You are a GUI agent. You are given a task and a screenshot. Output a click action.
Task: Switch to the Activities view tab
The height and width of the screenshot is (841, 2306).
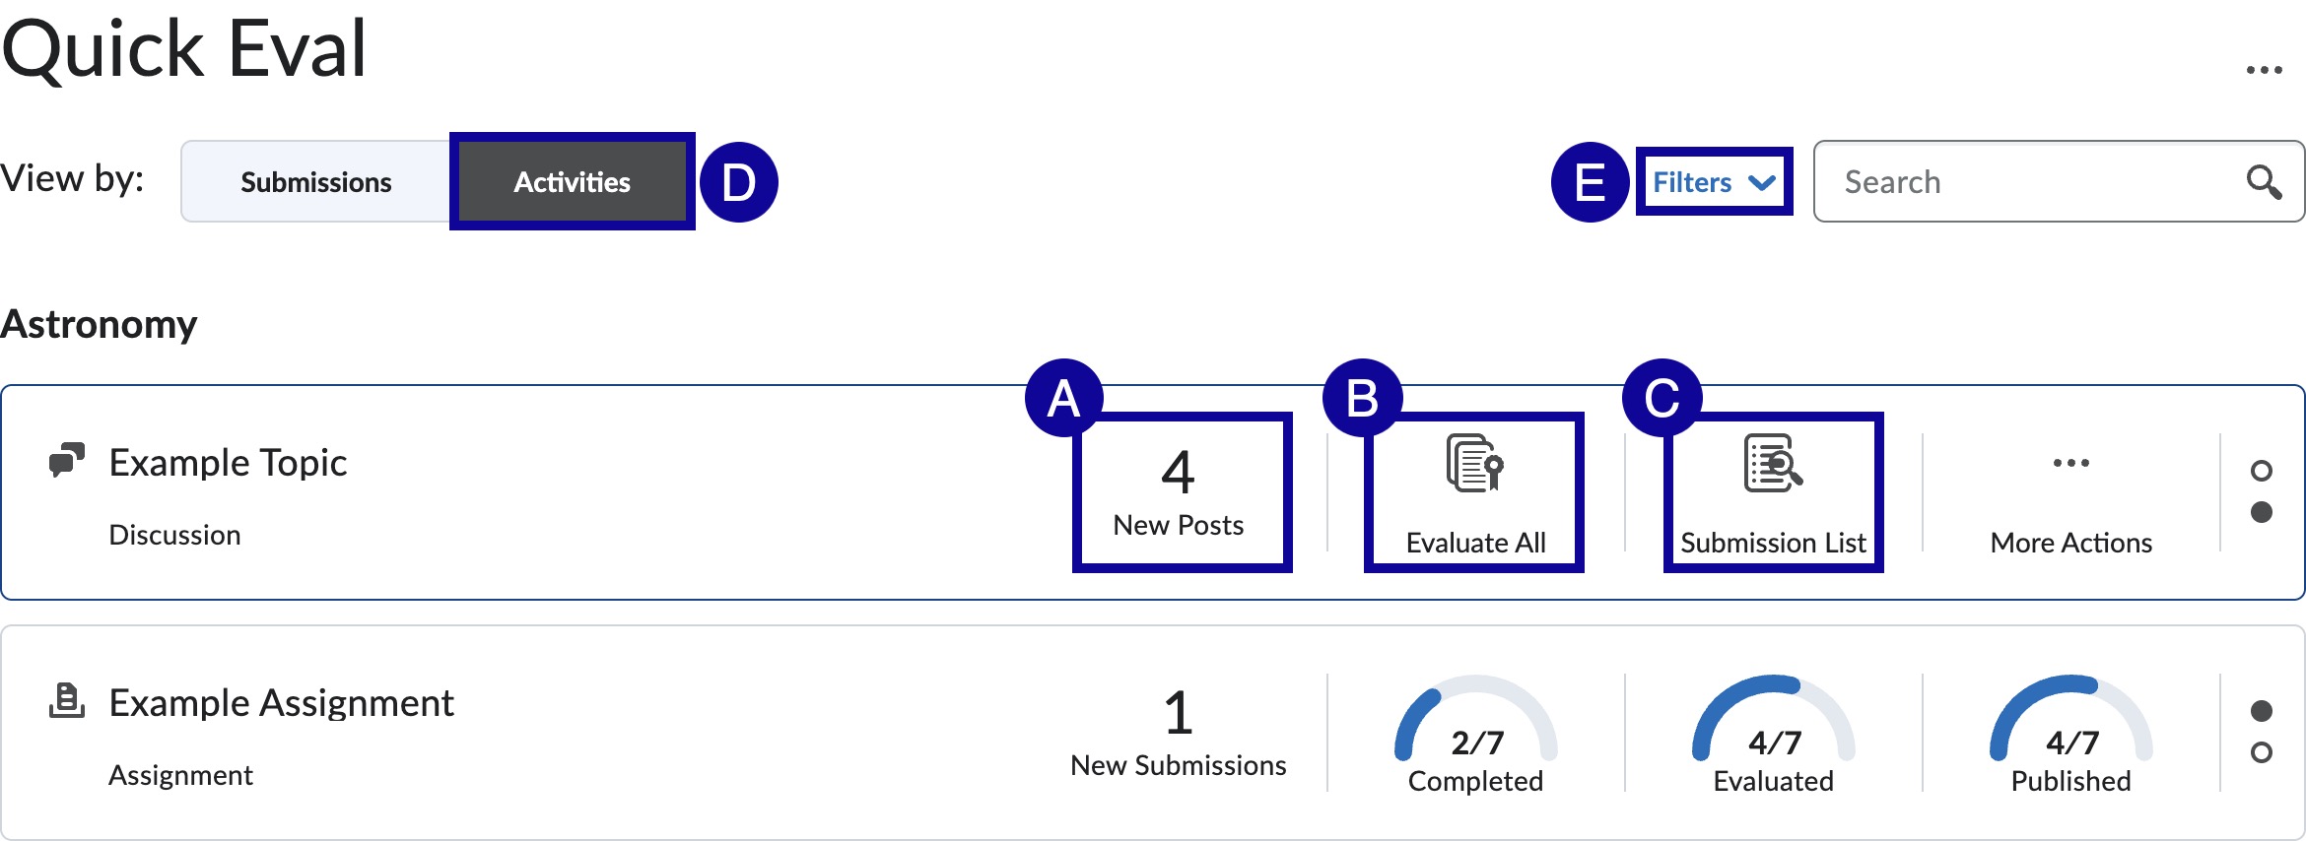click(572, 181)
